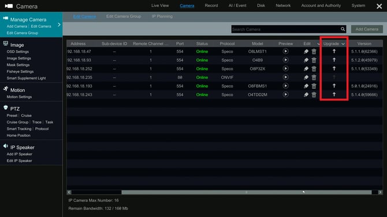Open Edit IP Speaker link
Screen dimensions: 387x217
(19, 161)
